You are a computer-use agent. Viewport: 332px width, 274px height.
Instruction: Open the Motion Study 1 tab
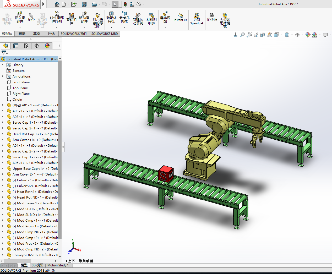58,265
